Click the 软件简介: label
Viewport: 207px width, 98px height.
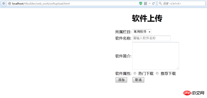tap(123, 56)
